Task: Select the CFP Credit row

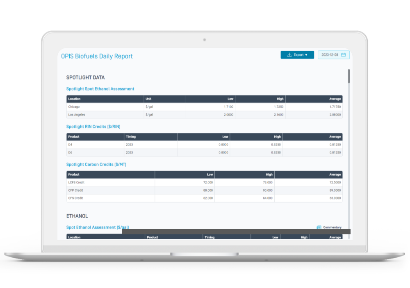Action: click(75, 190)
